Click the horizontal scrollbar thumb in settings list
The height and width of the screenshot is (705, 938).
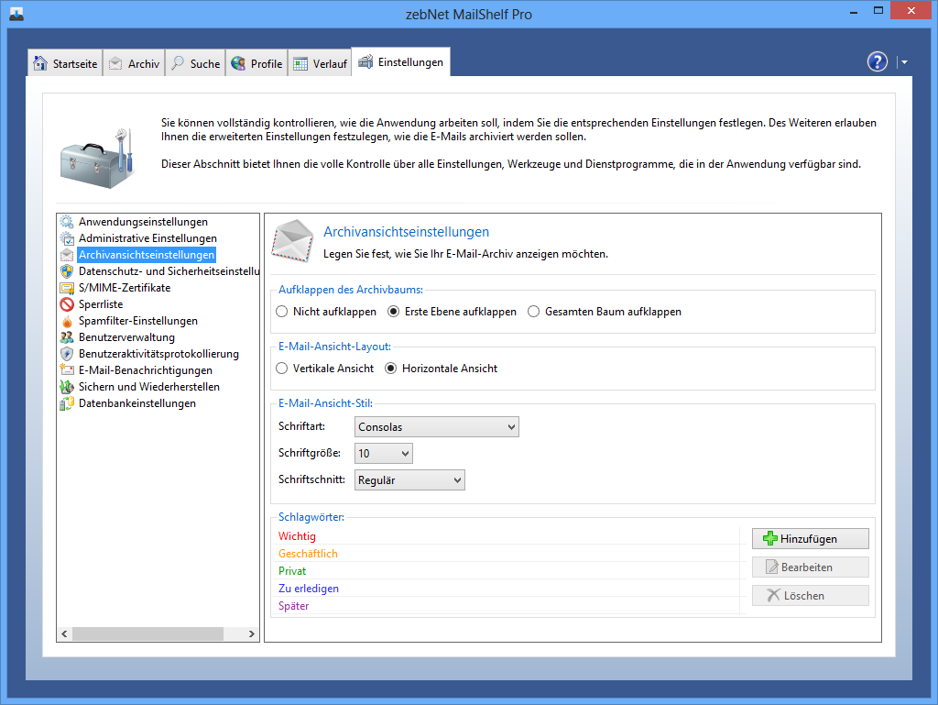pyautogui.click(x=147, y=633)
